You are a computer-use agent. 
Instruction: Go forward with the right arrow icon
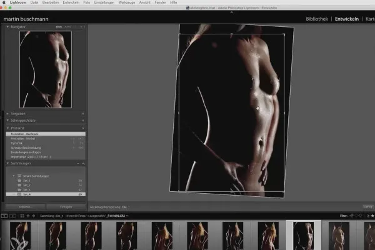coord(34,216)
